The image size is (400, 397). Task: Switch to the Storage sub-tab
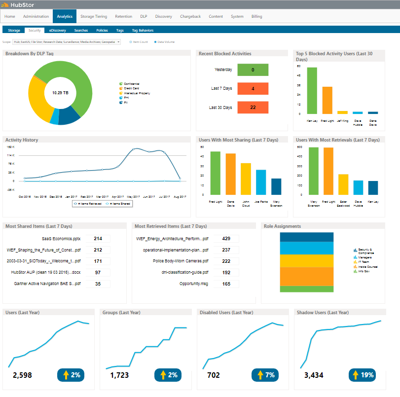[14, 31]
